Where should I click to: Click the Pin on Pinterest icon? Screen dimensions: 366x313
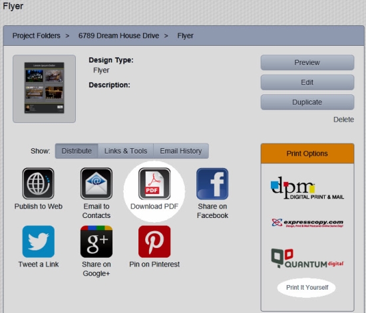coord(154,241)
